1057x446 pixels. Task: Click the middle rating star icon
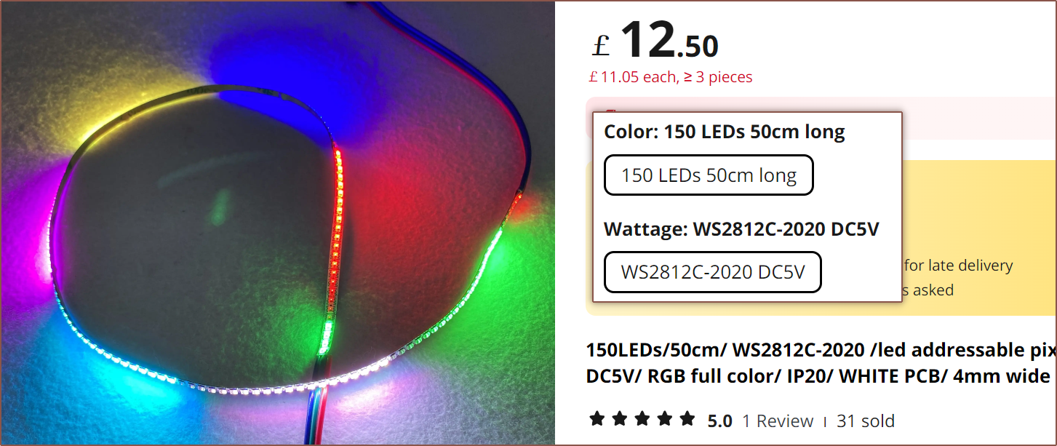coord(642,419)
